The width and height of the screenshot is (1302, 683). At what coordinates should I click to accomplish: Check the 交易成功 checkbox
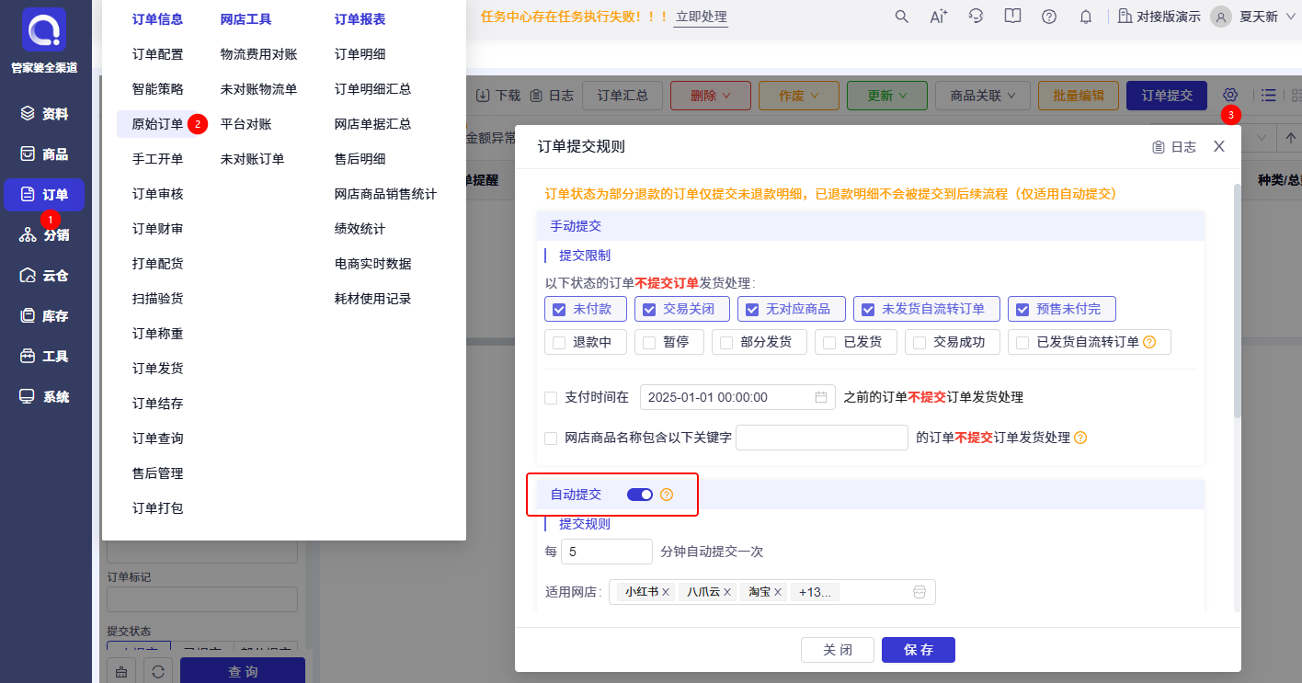[x=919, y=342]
